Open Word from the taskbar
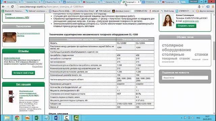 click(x=57, y=118)
